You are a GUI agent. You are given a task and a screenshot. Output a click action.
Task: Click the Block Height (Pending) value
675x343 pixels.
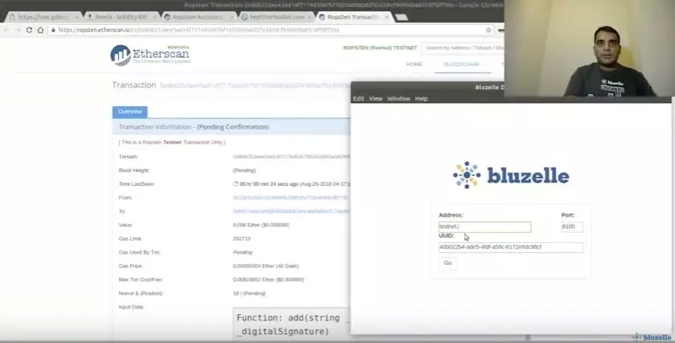[245, 170]
